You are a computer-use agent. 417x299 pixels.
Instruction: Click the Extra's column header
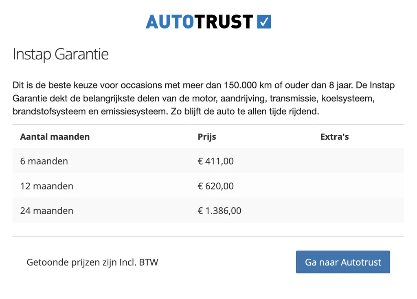(x=334, y=137)
